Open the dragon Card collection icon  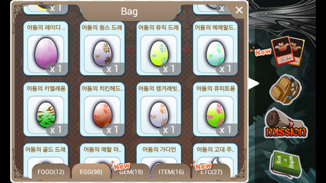click(288, 51)
